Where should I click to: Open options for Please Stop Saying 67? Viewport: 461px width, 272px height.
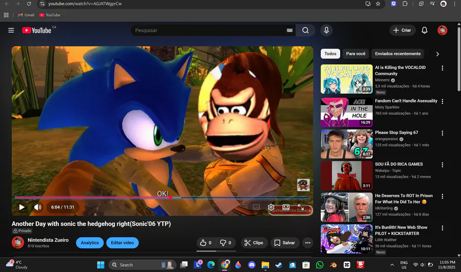tap(442, 133)
